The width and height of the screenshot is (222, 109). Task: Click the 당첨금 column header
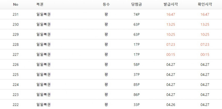[137, 5]
